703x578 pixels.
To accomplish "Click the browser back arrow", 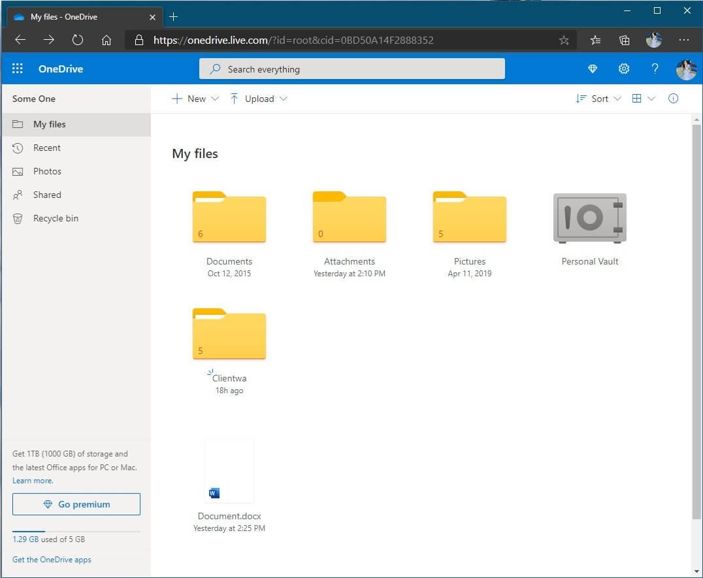I will (x=20, y=40).
